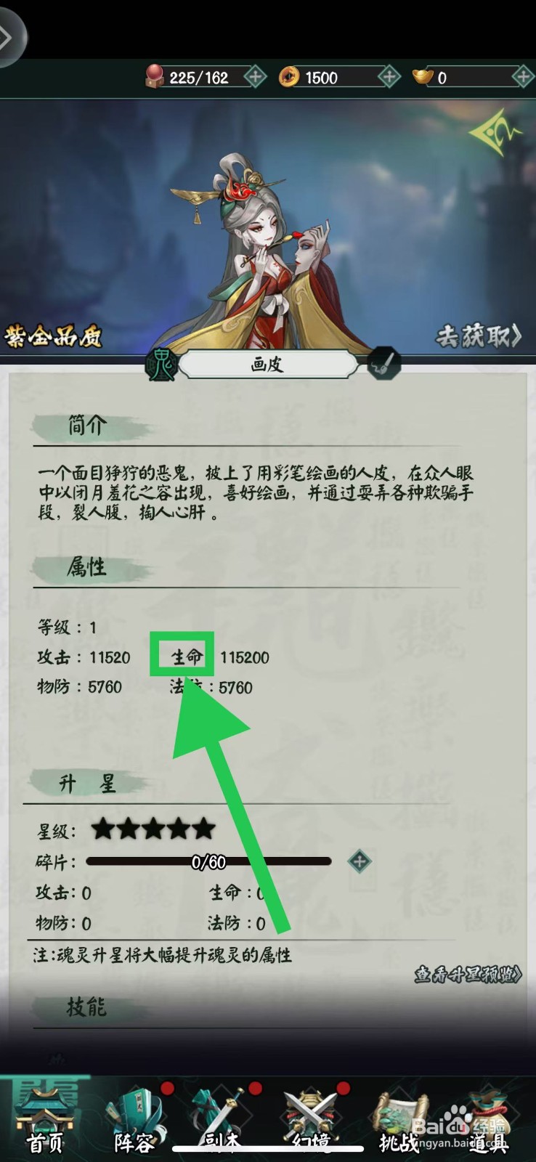Add coins with the plus next to 1500
This screenshot has width=536, height=1162.
pyautogui.click(x=389, y=76)
